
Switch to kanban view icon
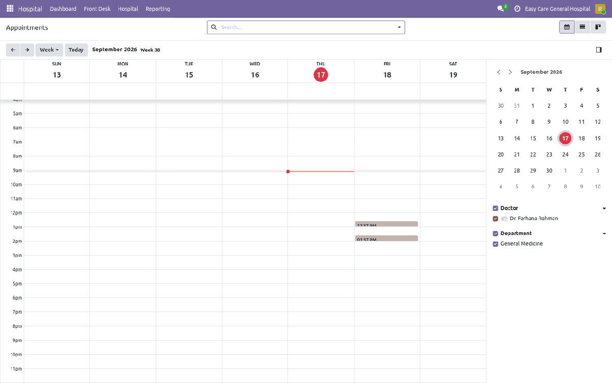[598, 27]
